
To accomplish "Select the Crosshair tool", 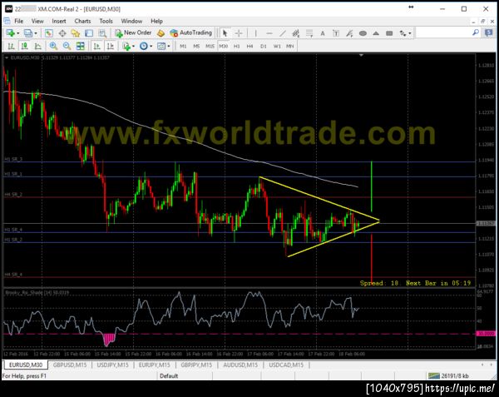I will click(239, 33).
